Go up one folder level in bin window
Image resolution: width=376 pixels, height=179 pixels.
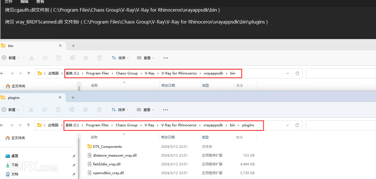29,73
